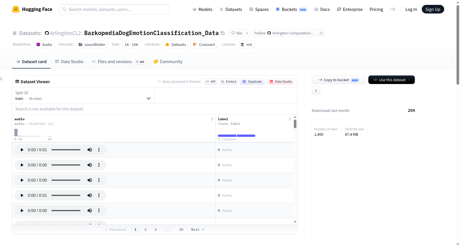Click the Embed button
Image resolution: width=460 pixels, height=247 pixels.
228,81
